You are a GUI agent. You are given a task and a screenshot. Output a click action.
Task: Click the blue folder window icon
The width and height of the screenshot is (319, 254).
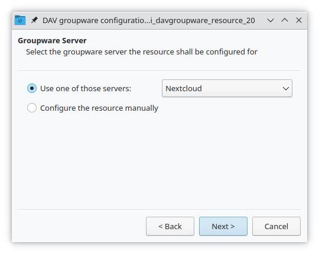click(x=20, y=20)
